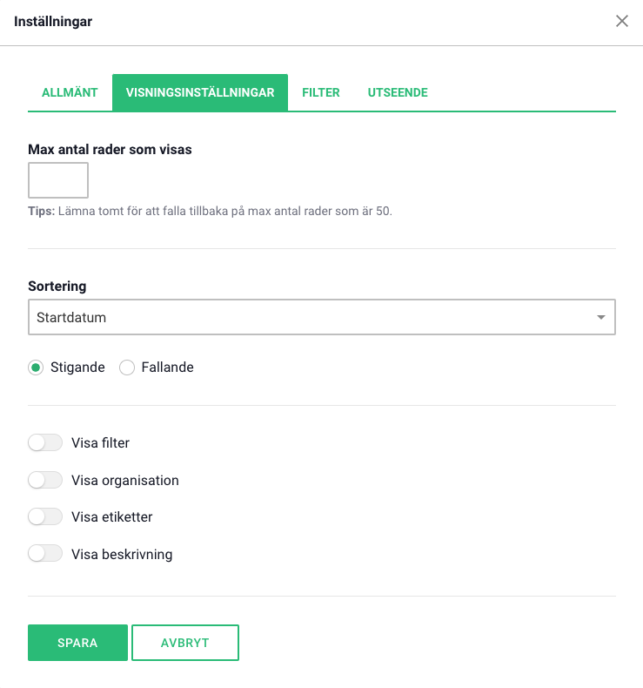The width and height of the screenshot is (643, 688).
Task: Close the Inställningar dialog with the X icon
Action: point(622,22)
